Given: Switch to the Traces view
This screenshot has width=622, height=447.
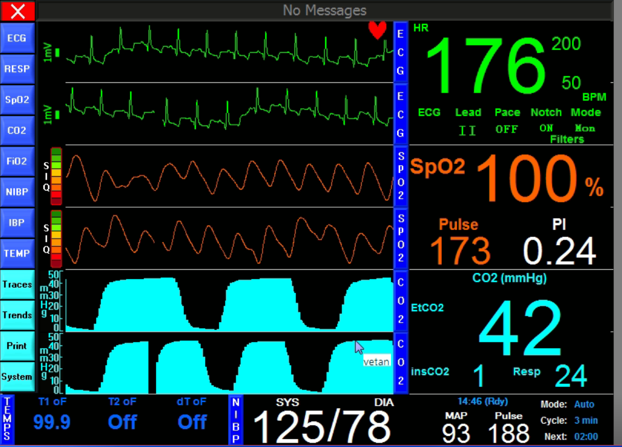Looking at the screenshot, I should click(17, 284).
